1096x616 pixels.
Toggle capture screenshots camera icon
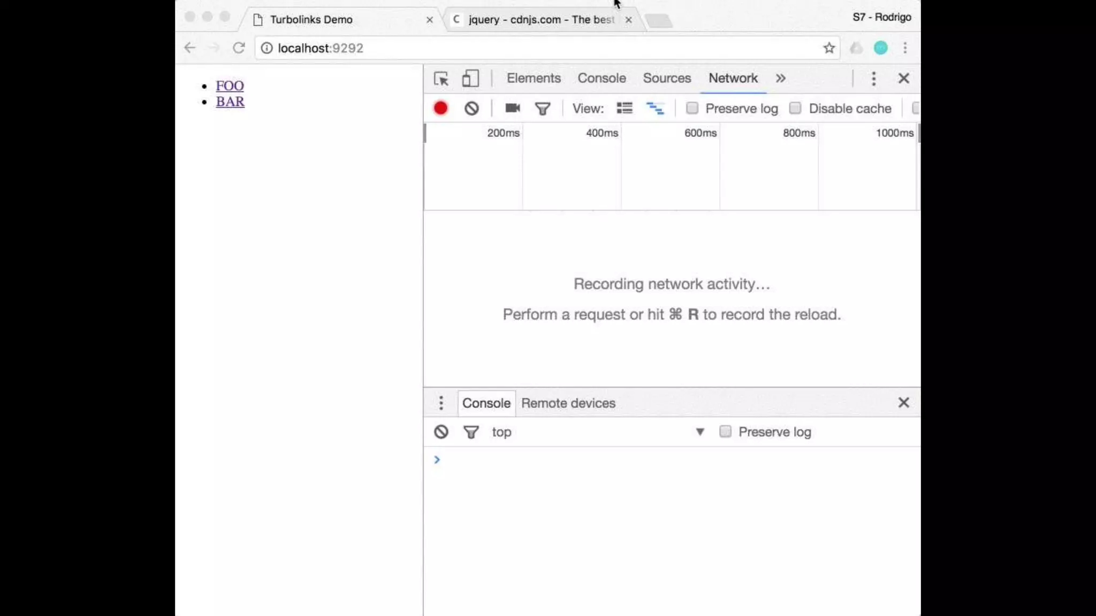pyautogui.click(x=512, y=109)
